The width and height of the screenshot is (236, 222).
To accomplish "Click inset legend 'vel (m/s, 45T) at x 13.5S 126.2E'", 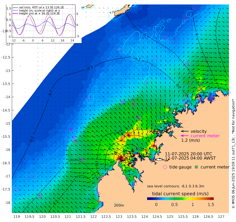I will [x=41, y=7].
